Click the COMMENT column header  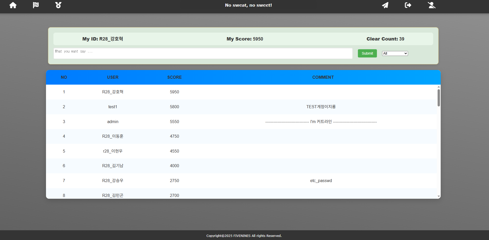point(323,77)
